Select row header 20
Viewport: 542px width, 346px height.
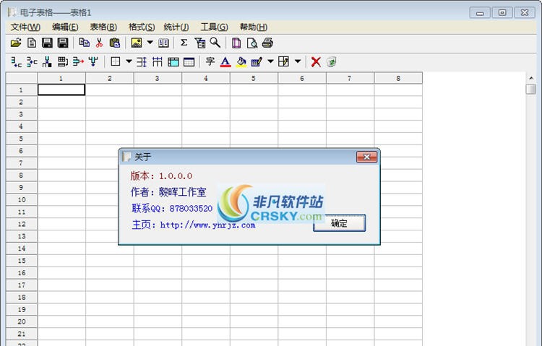click(22, 322)
